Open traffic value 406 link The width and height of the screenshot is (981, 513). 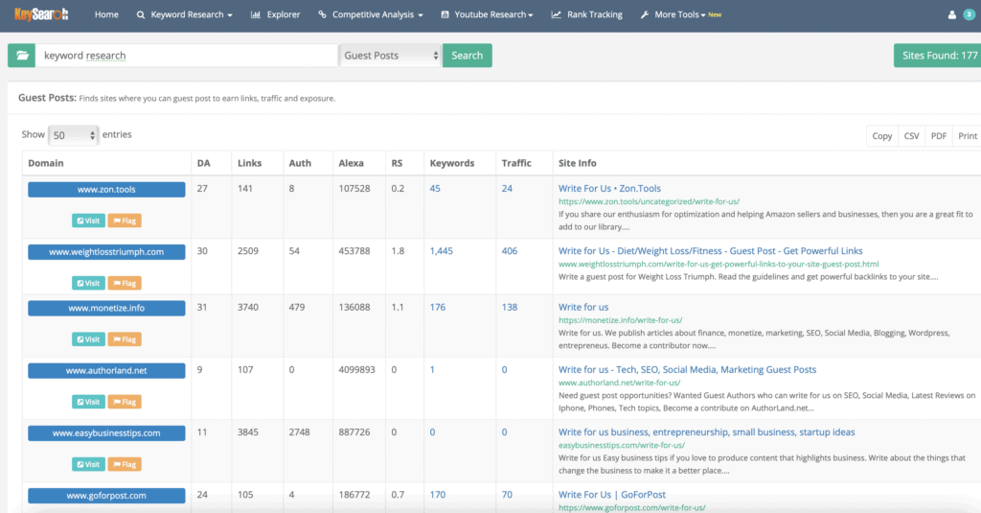point(510,251)
